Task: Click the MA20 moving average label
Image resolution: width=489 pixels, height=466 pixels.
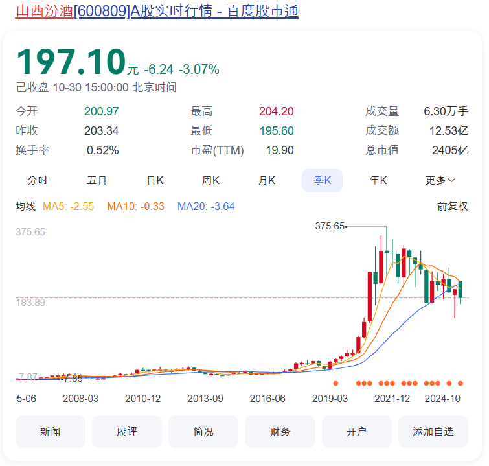Action: (206, 206)
